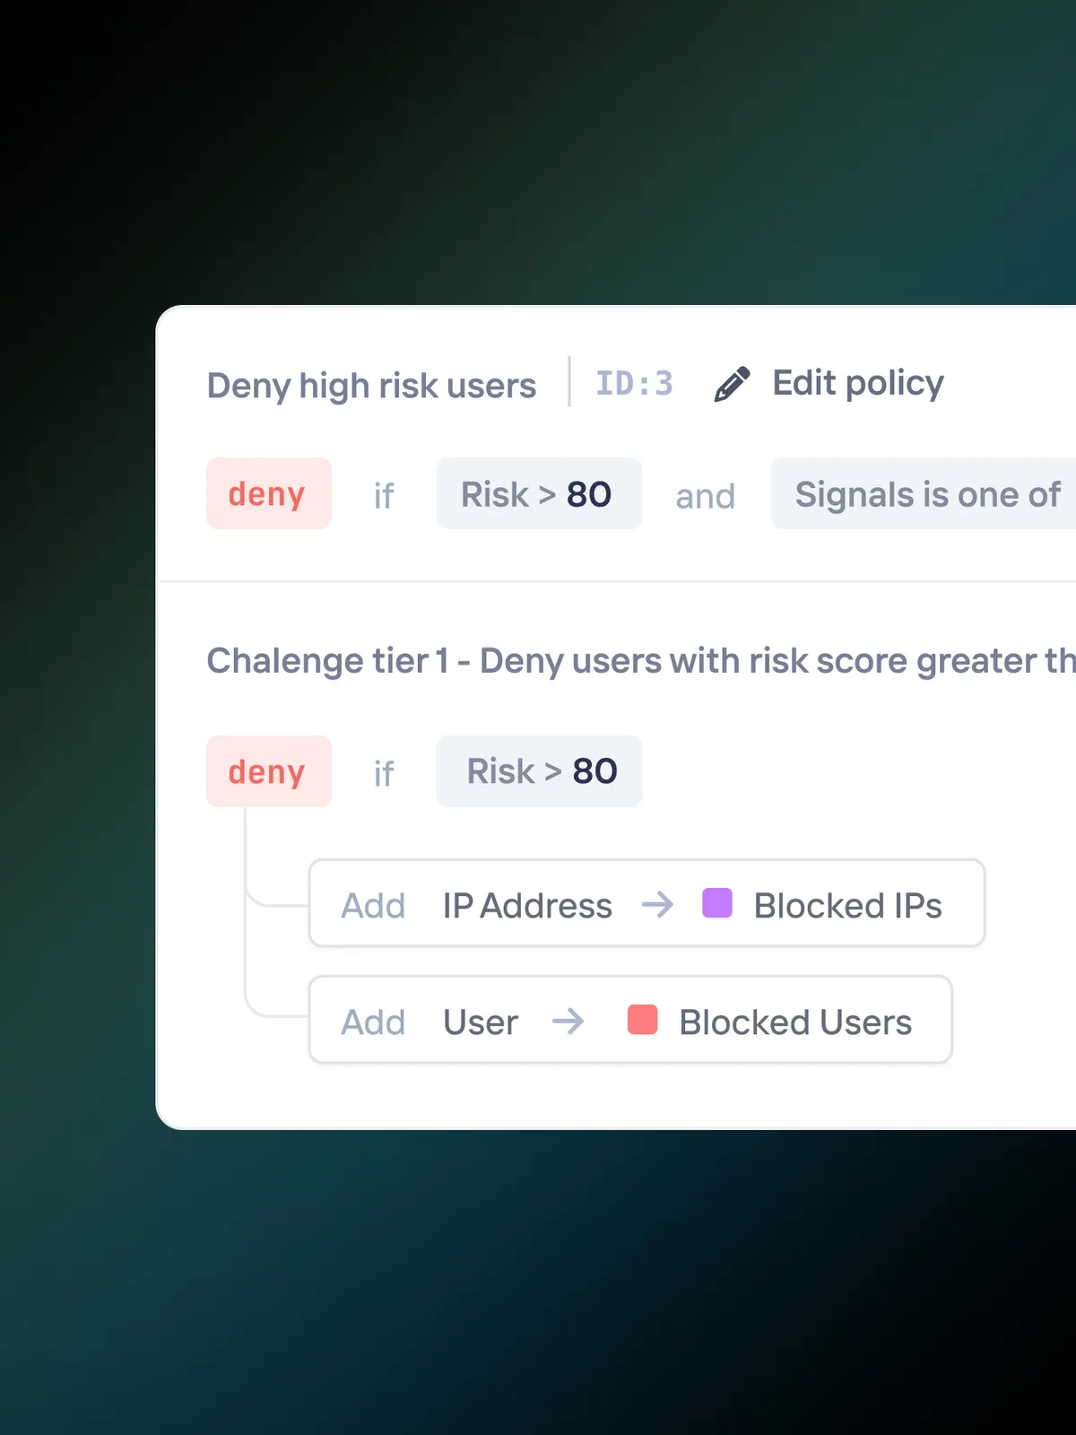The width and height of the screenshot is (1076, 1435).
Task: Open the Risk > 80 condition in second policy
Action: pyautogui.click(x=539, y=771)
